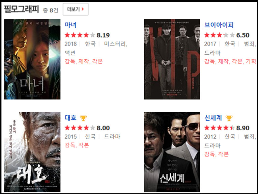Click the 필모그래피 section heading
The image size is (258, 194).
click(x=21, y=9)
